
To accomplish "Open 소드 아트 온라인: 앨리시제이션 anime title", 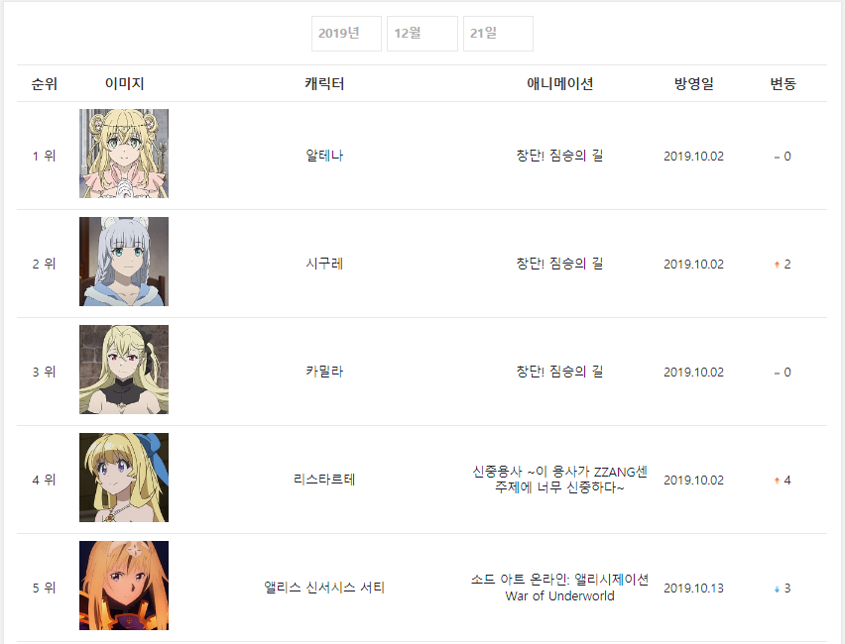I will tap(560, 588).
